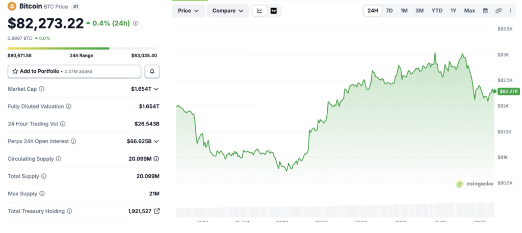Select the YTD time range tab

(437, 11)
